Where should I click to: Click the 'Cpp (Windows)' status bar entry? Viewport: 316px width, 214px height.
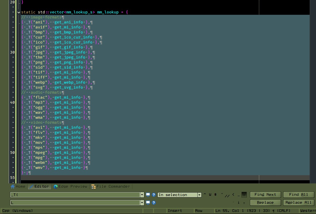[17, 211]
